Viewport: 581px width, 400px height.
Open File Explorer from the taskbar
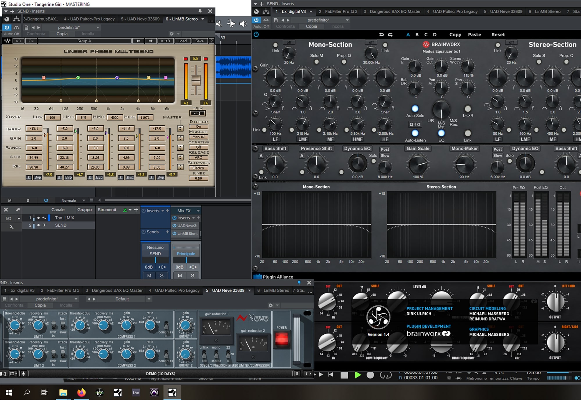coord(63,393)
